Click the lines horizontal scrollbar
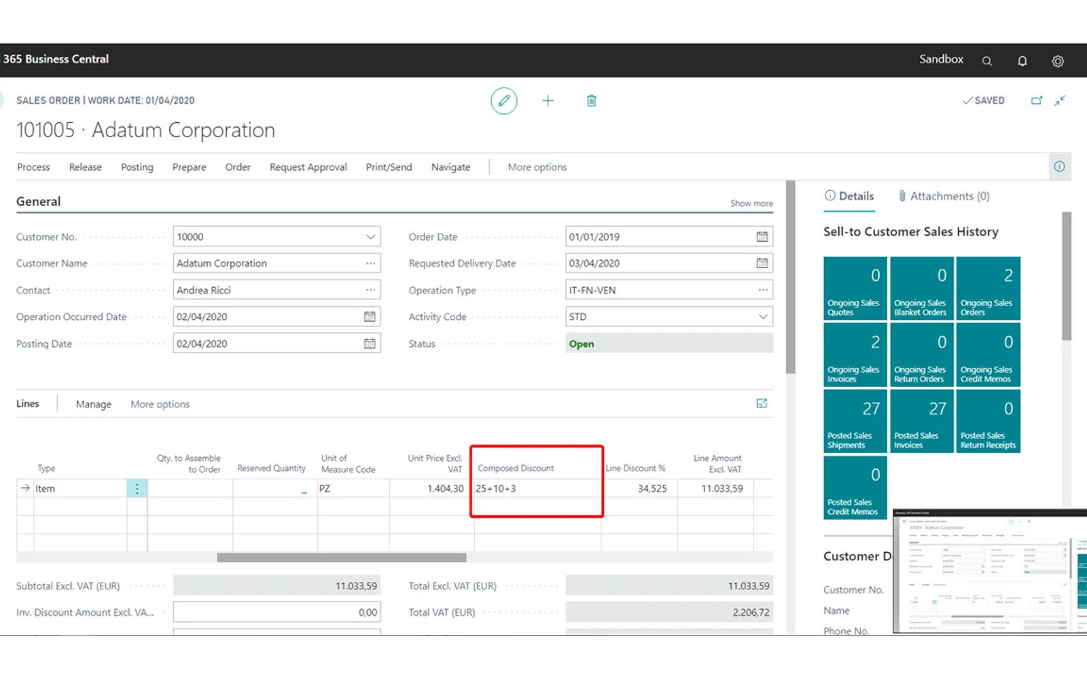The image size is (1087, 679). (342, 557)
